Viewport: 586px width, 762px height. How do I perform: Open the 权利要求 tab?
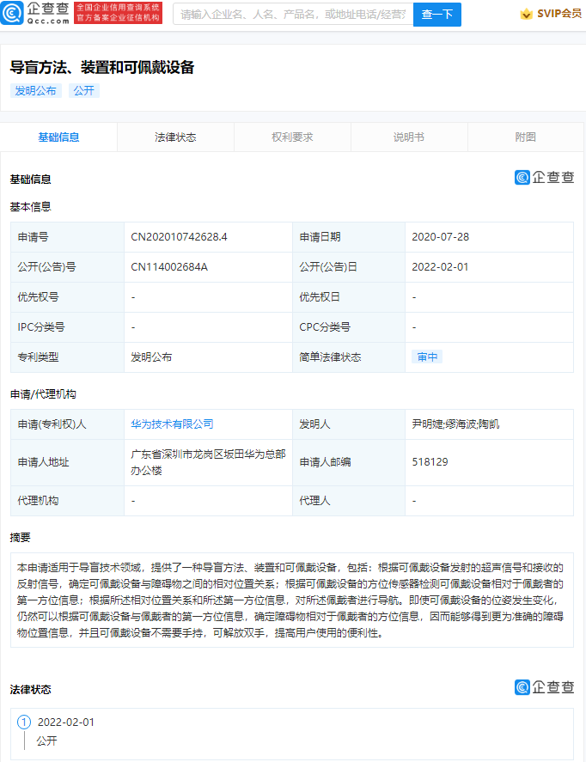tap(292, 137)
